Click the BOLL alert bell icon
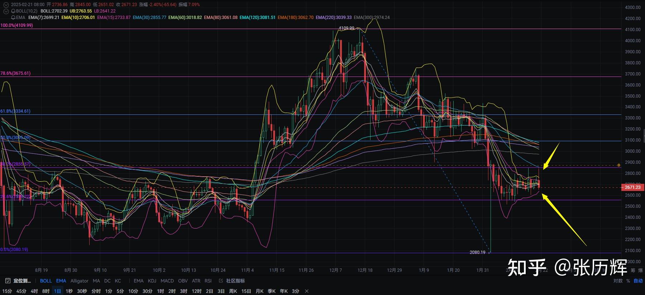Image resolution: width=645 pixels, height=295 pixels. [x=13, y=11]
